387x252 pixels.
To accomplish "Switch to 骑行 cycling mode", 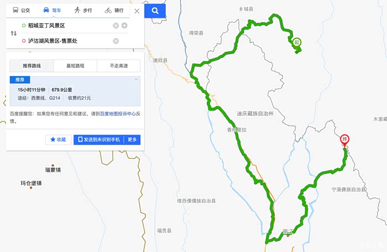I will coord(114,10).
